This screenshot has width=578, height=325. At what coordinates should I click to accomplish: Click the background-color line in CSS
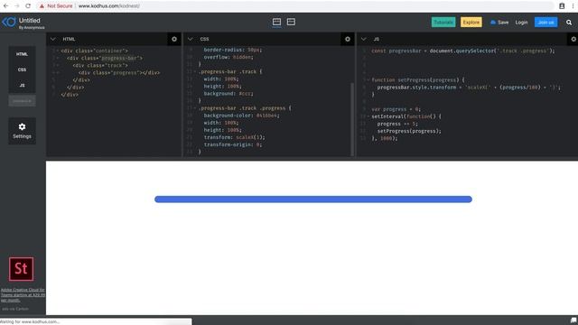241,116
